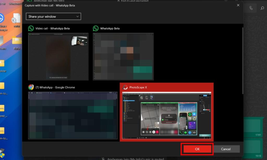The height and width of the screenshot is (160, 267).
Task: Confirm sharing with the OK button
Action: click(197, 149)
